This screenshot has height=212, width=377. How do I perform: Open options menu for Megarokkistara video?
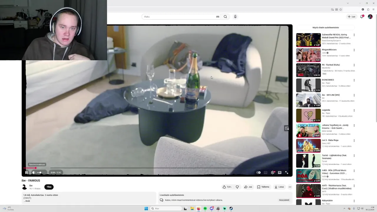point(354,50)
